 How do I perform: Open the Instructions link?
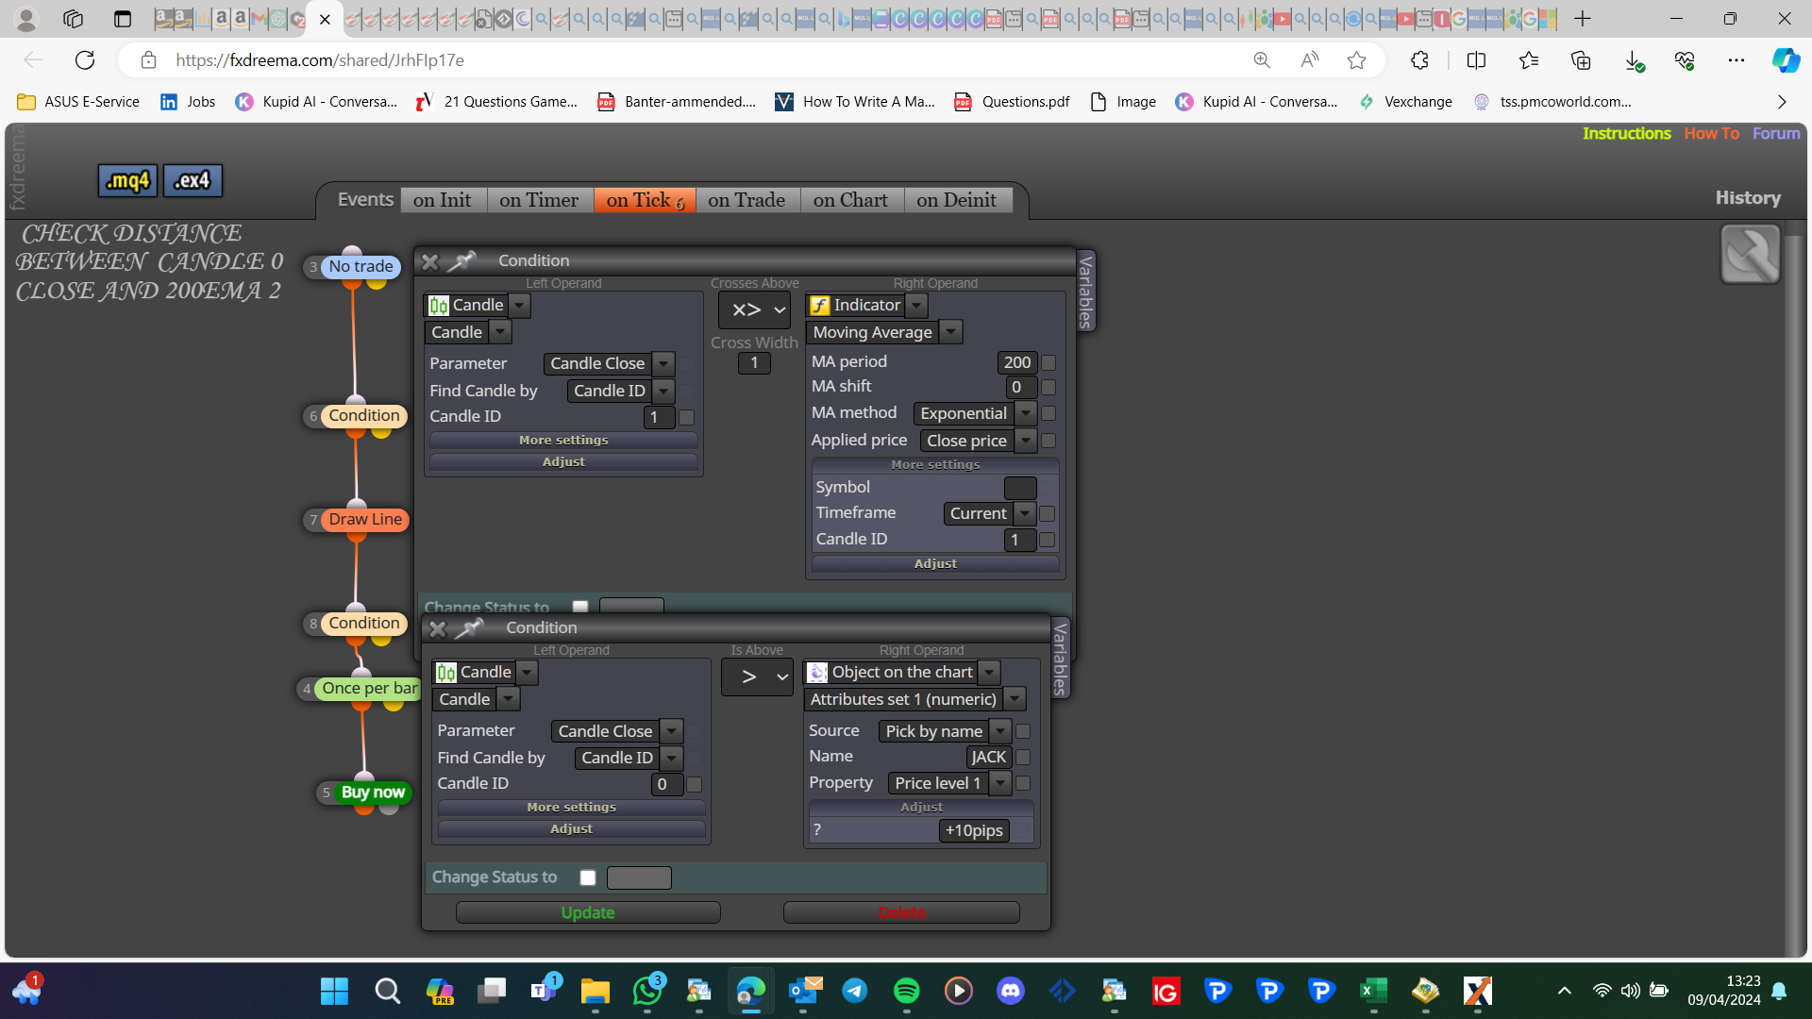(1627, 134)
